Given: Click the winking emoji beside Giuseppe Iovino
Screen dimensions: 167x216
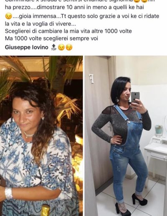Looking at the screenshot, I should pyautogui.click(x=61, y=48).
